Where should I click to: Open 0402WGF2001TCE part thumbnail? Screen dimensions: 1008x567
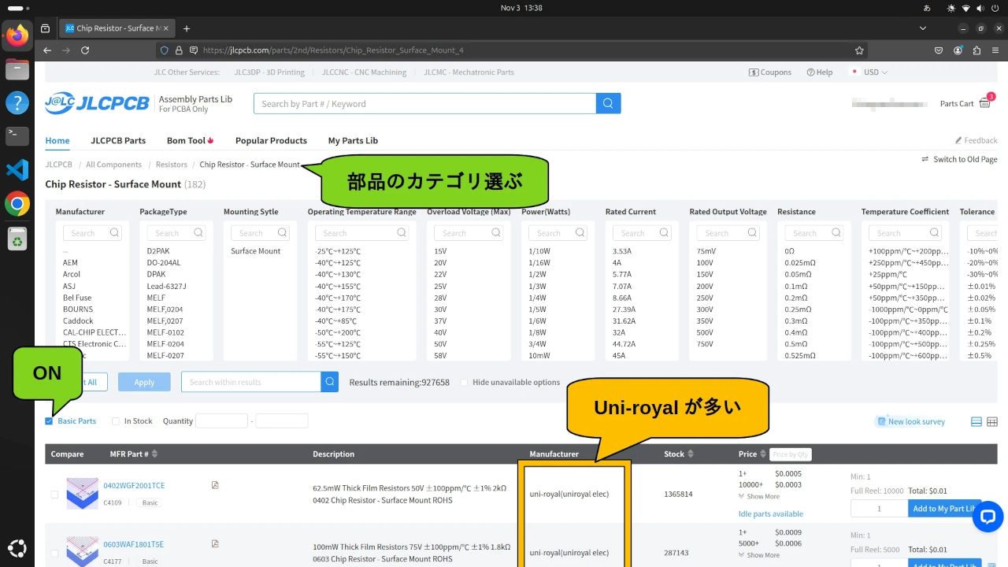82,494
